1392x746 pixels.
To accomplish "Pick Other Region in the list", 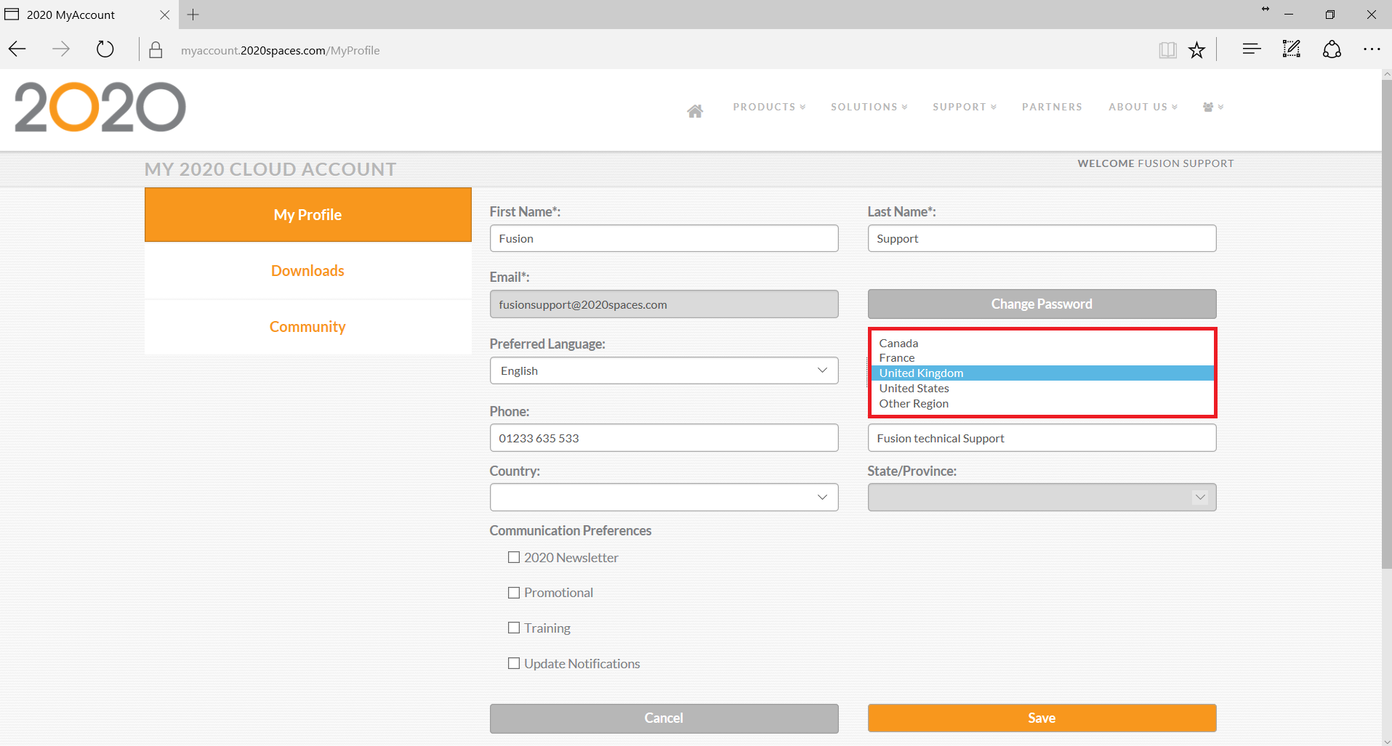I will (1042, 403).
